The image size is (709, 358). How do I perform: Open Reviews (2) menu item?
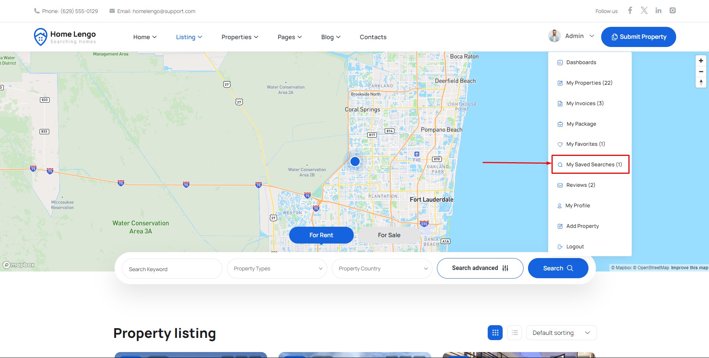pyautogui.click(x=581, y=185)
